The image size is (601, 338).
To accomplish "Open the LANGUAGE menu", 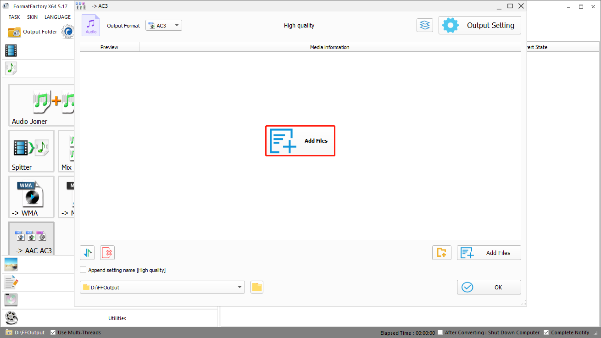I will [x=57, y=17].
